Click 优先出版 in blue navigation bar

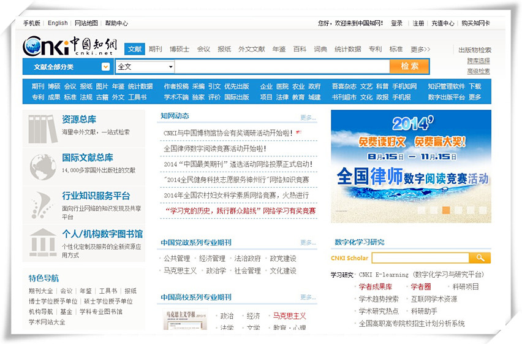pyautogui.click(x=236, y=86)
